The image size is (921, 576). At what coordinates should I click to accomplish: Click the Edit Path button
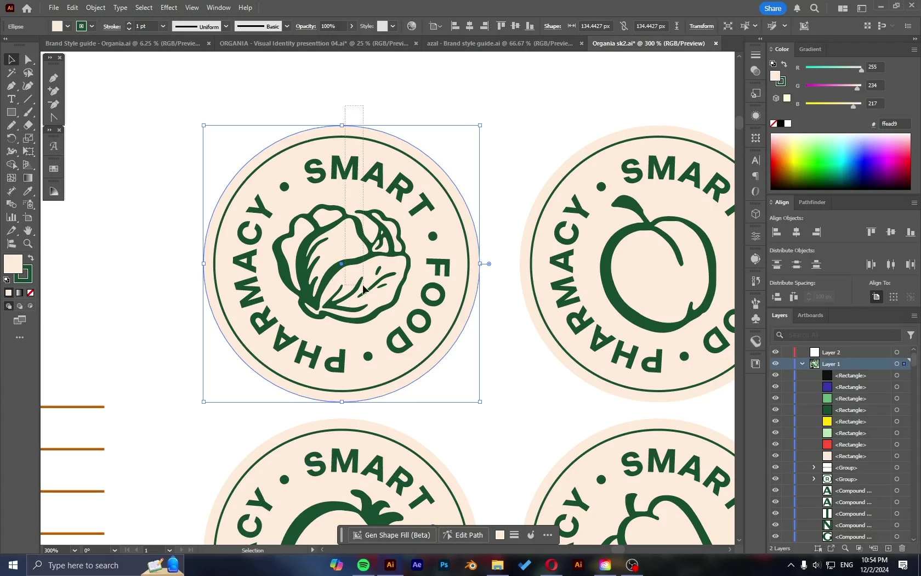[x=463, y=535]
